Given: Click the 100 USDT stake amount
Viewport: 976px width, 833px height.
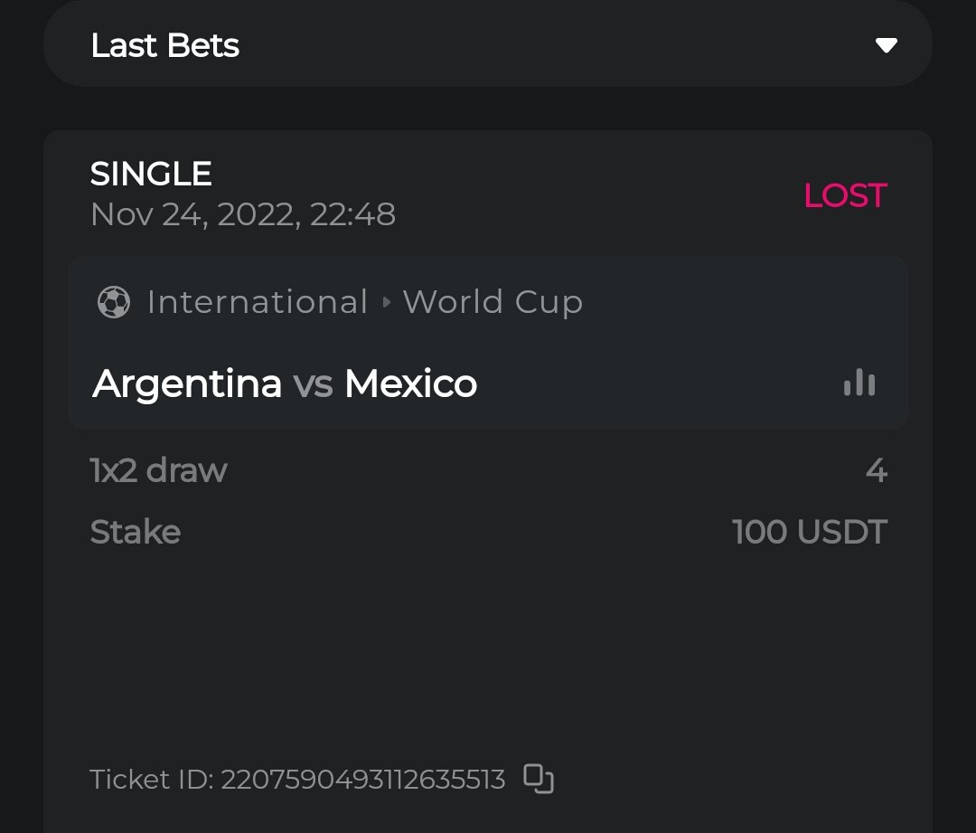Looking at the screenshot, I should [810, 532].
